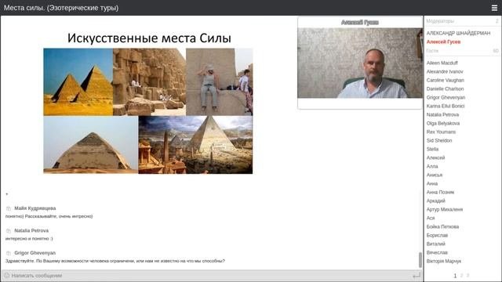Click Майя Кудрявцева's name in the chat
The image size is (502, 282).
pyautogui.click(x=35, y=208)
